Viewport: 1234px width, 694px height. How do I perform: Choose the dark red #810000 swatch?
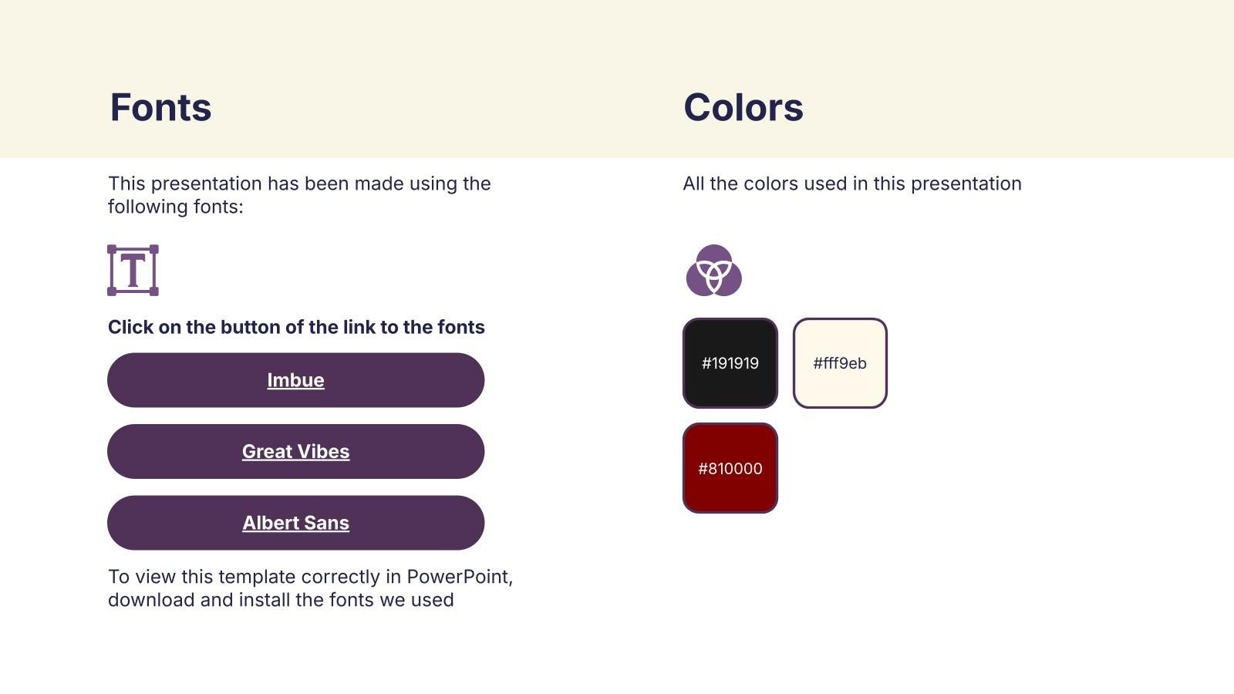(730, 468)
